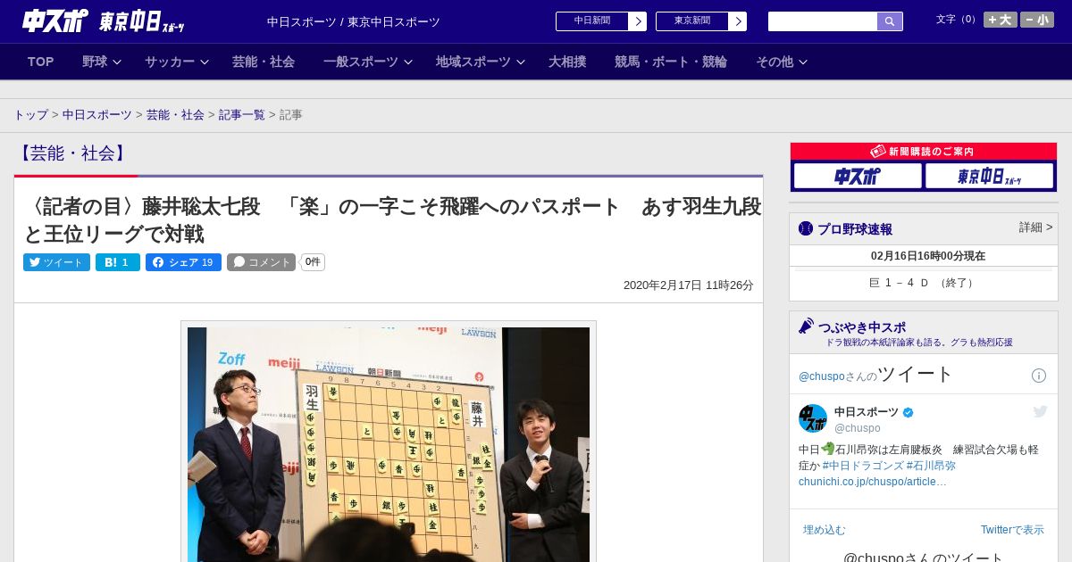Click the トップ breadcrumb link
Image resolution: width=1072 pixels, height=562 pixels.
pos(30,115)
